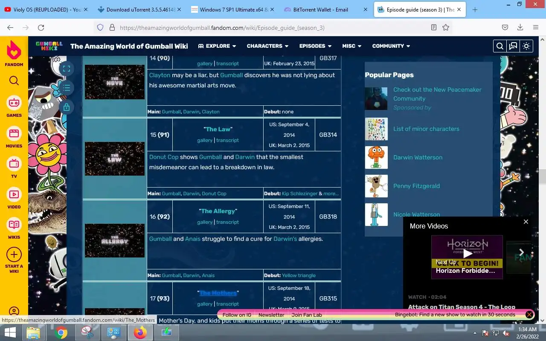Open Windows Start menu
The height and width of the screenshot is (341, 546).
(10, 332)
